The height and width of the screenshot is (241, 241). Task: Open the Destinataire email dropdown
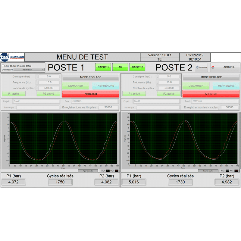(29, 70)
